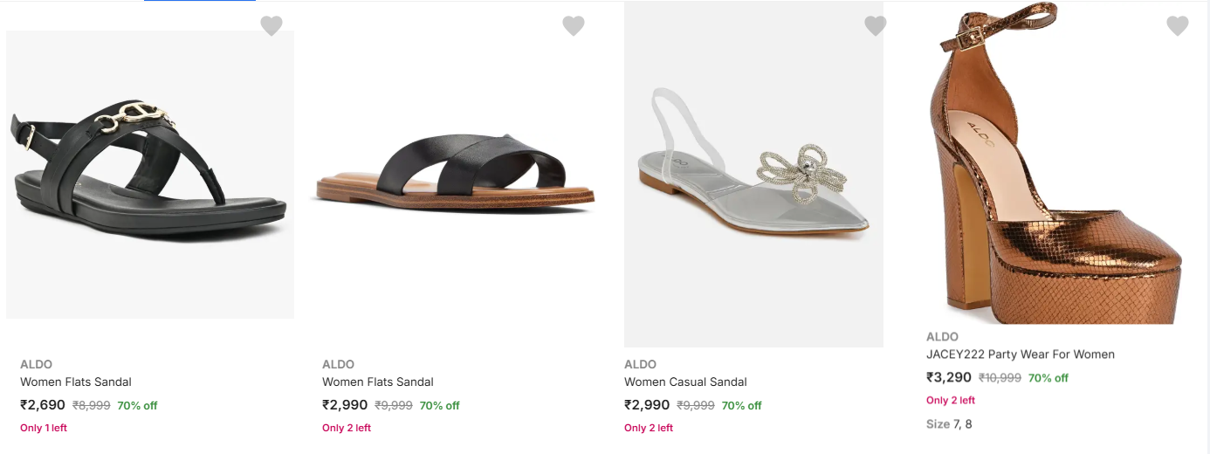
Task: Open JACEY222 Party Wear For Women link
Action: pyautogui.click(x=1020, y=354)
